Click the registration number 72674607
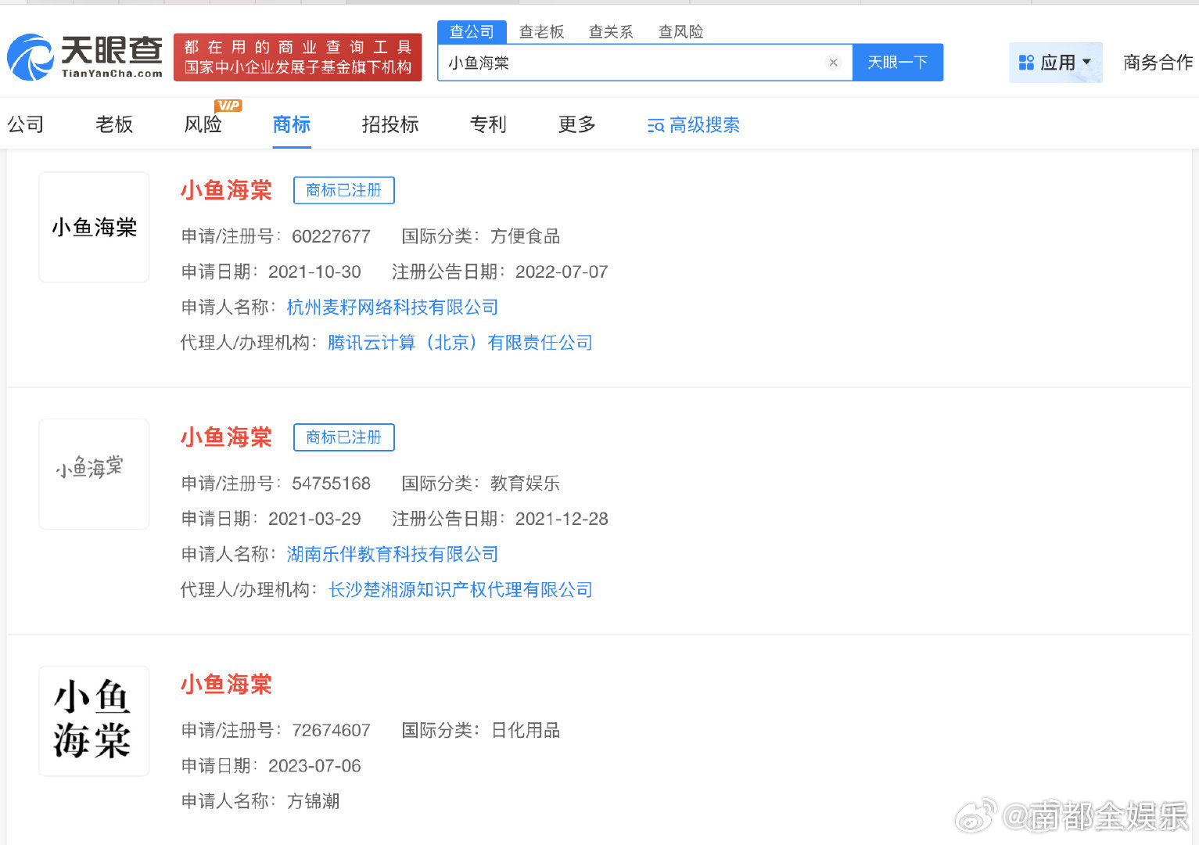The height and width of the screenshot is (845, 1199). coord(331,731)
